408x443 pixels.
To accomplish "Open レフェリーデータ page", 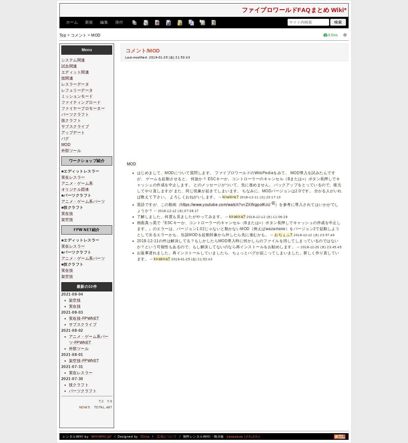I will click(77, 90).
